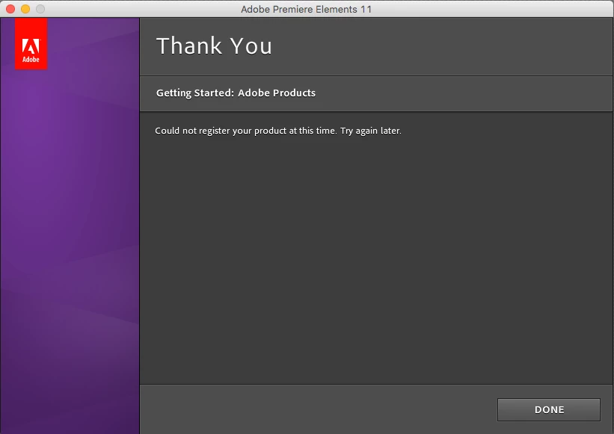Select the 'Thank You' heading text
Screen dimensions: 614x434
214,46
